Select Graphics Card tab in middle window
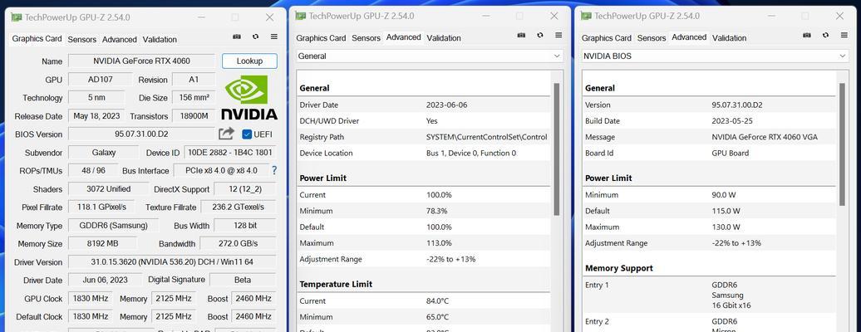Image resolution: width=861 pixels, height=332 pixels. pyautogui.click(x=322, y=38)
